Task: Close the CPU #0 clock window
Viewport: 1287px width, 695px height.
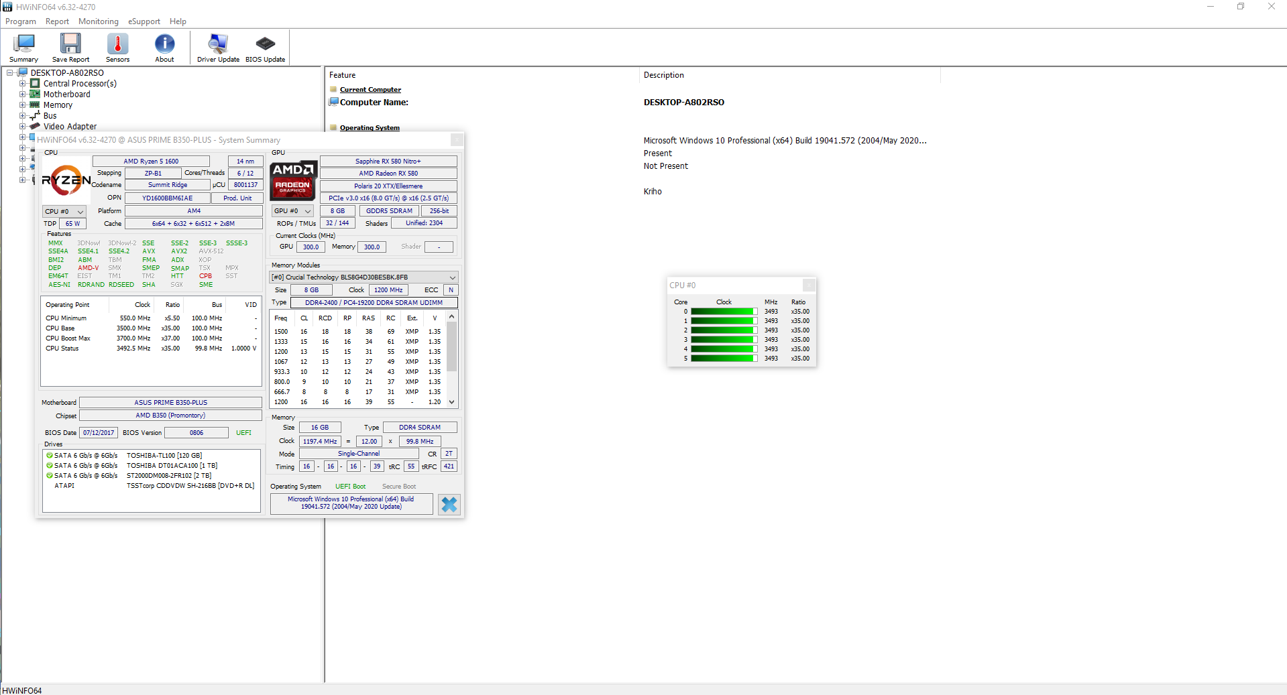Action: [809, 285]
